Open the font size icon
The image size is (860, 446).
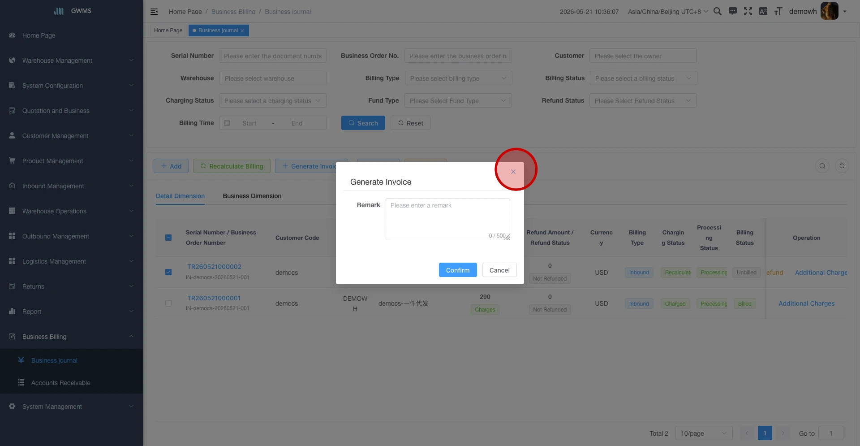pos(778,11)
